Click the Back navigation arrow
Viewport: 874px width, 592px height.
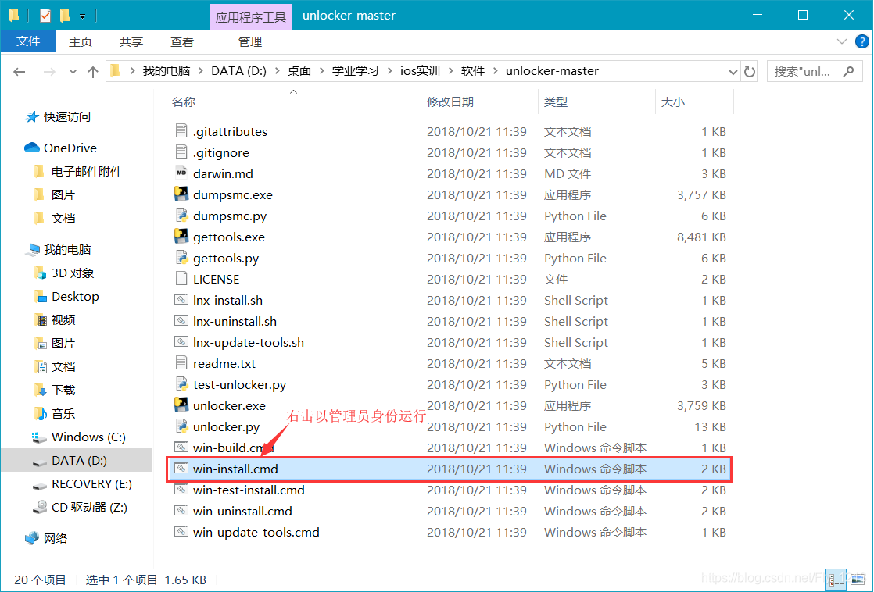[x=19, y=72]
